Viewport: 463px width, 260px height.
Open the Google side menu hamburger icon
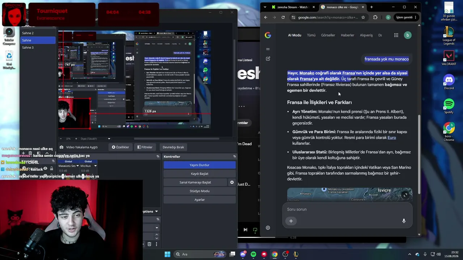click(268, 49)
